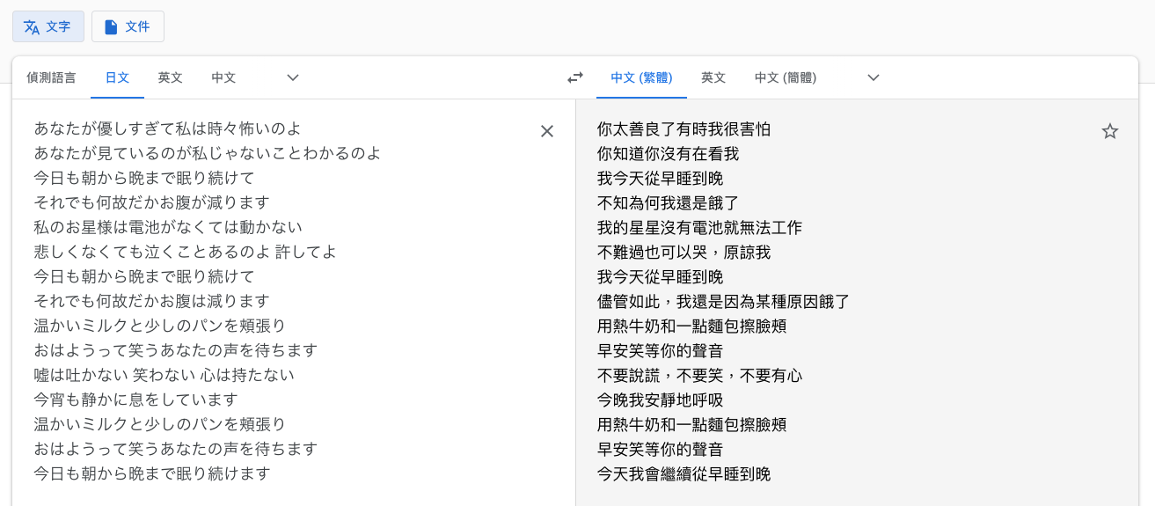Select 英文 target language tab
The height and width of the screenshot is (506, 1155).
pos(713,77)
